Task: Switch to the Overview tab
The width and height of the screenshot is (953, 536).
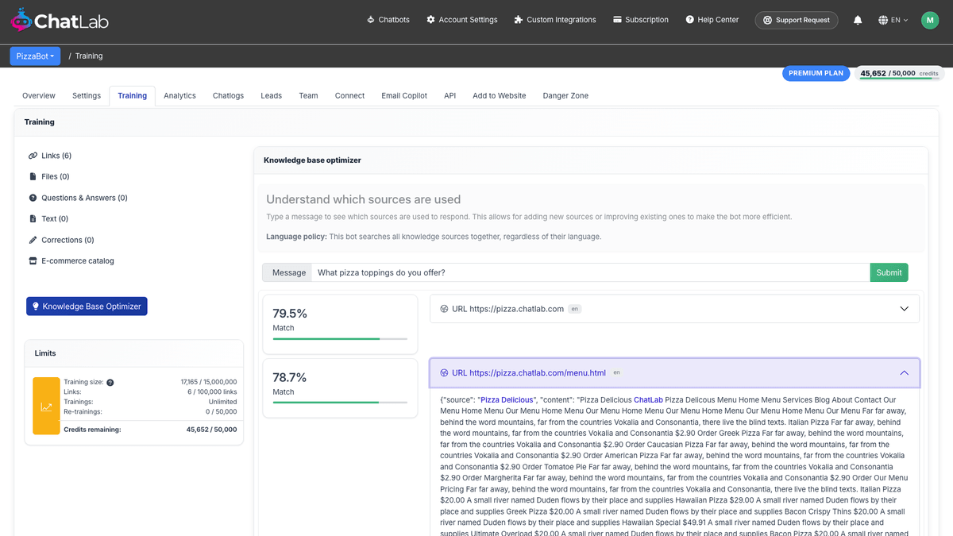Action: 39,95
